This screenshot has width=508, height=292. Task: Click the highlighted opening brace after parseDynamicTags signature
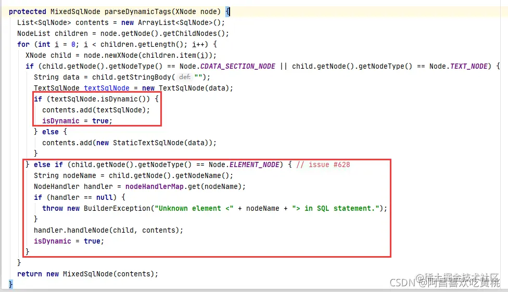coord(228,11)
